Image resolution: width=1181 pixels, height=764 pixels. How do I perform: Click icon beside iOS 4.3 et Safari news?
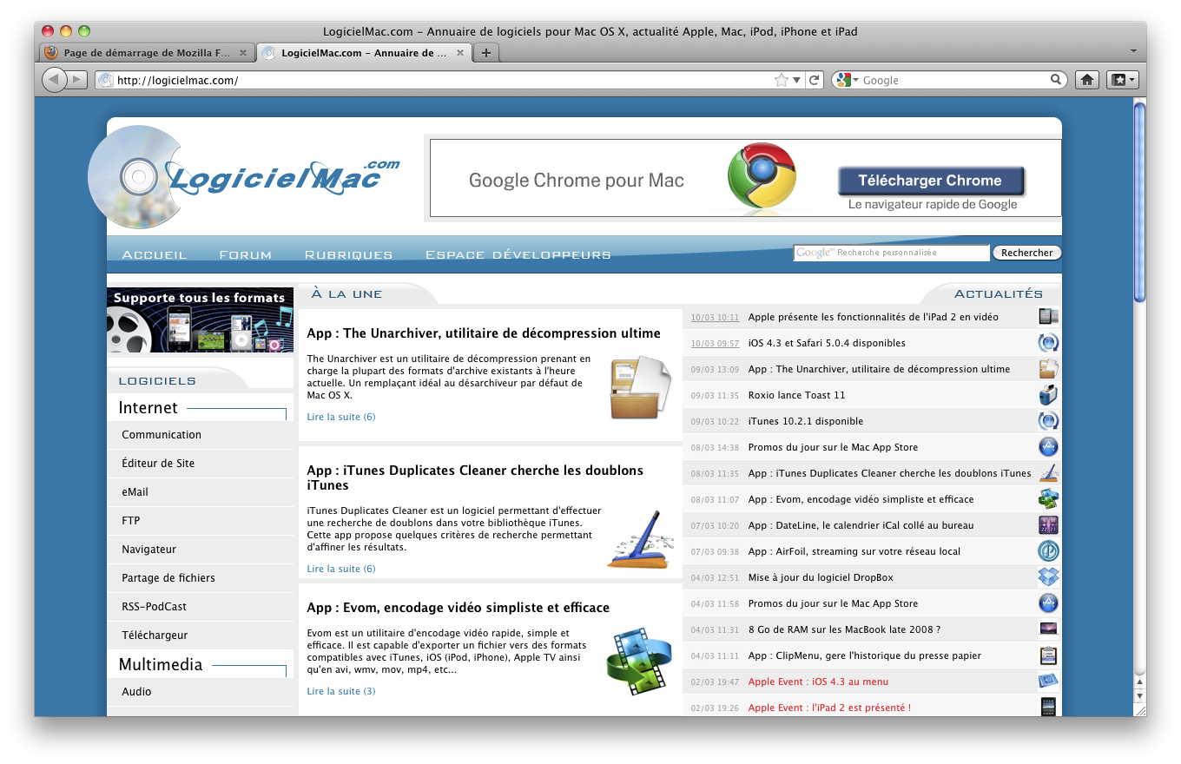point(1048,343)
